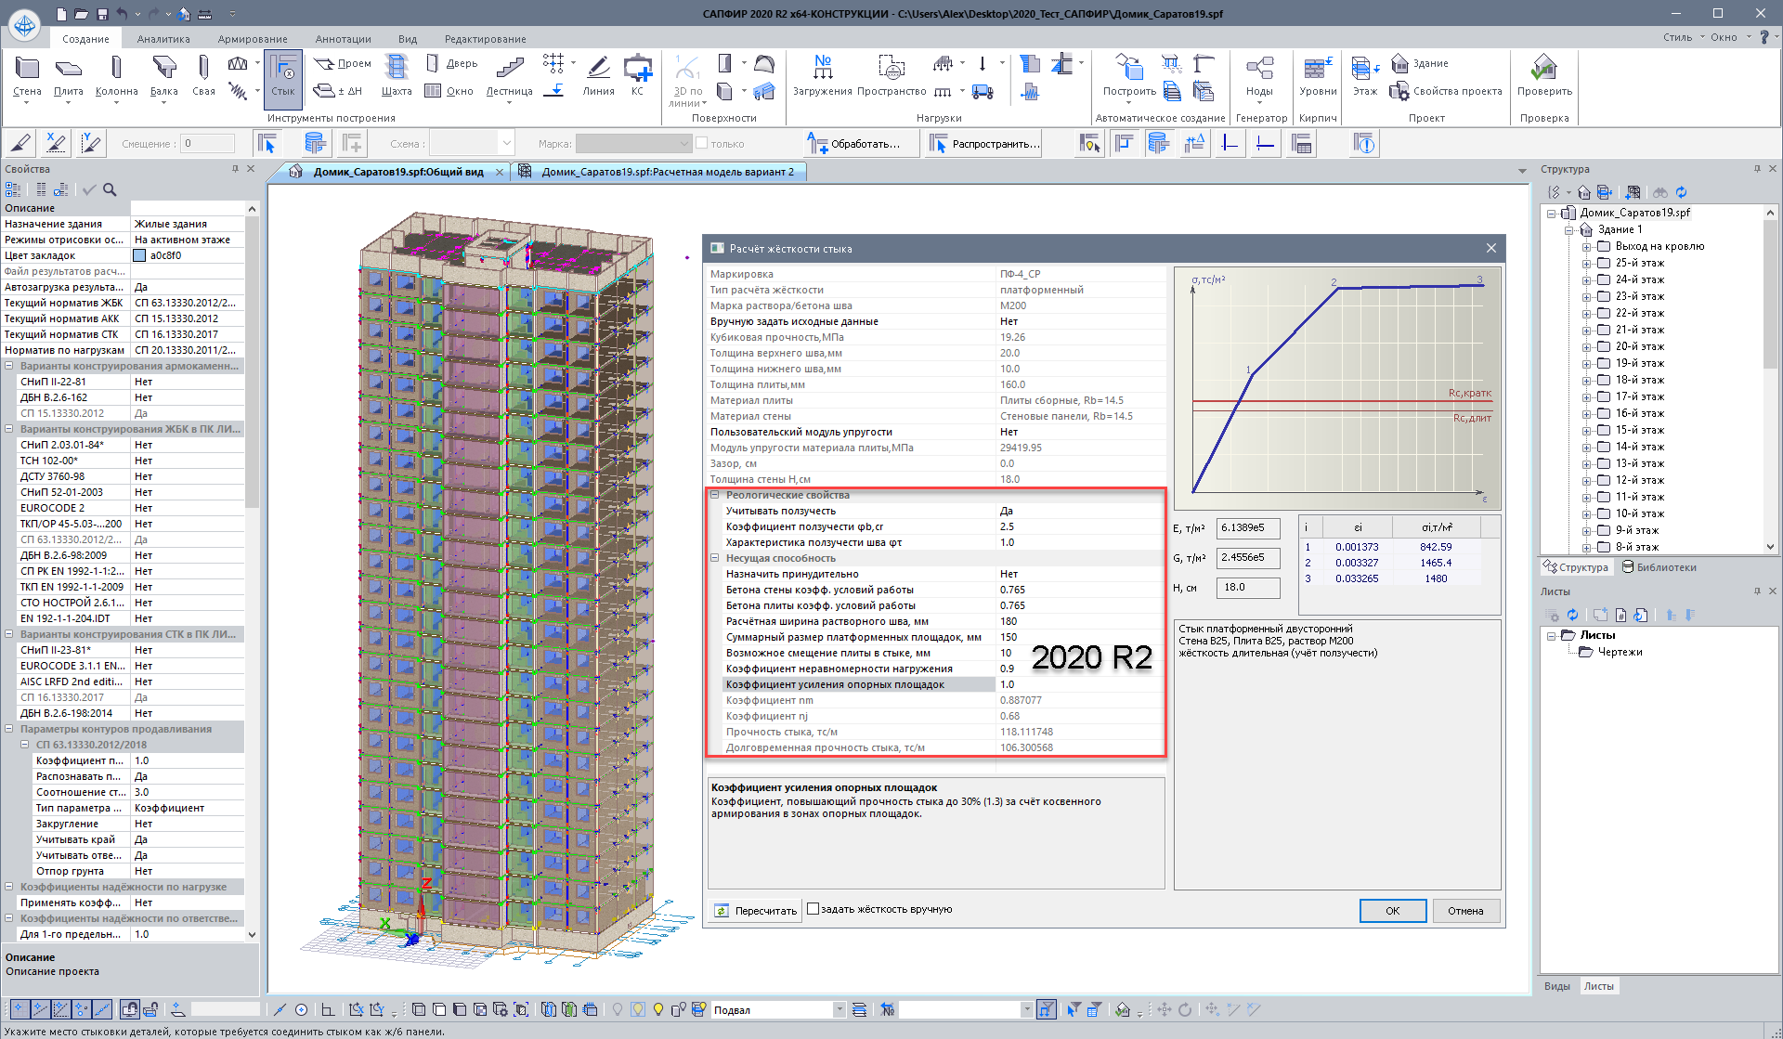
Task: Open the Расчетная модель вариант 2 tab
Action: tap(667, 172)
